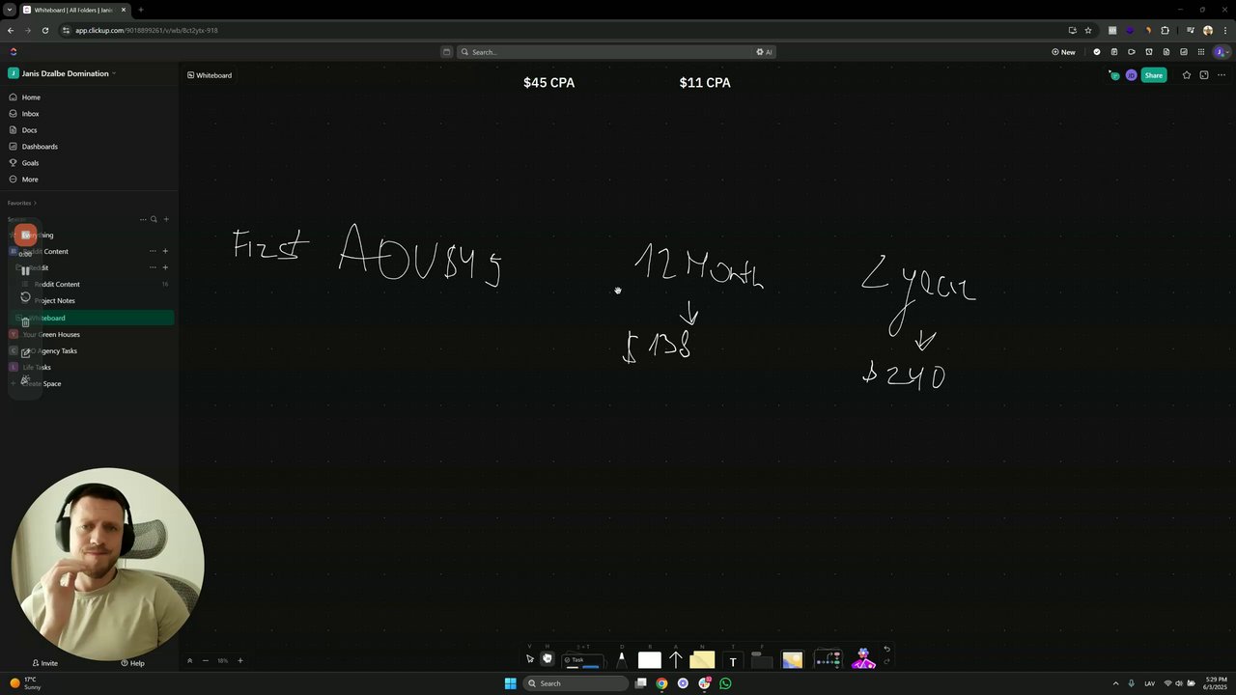Pause the screen recording
Viewport: 1236px width, 695px height.
point(25,270)
